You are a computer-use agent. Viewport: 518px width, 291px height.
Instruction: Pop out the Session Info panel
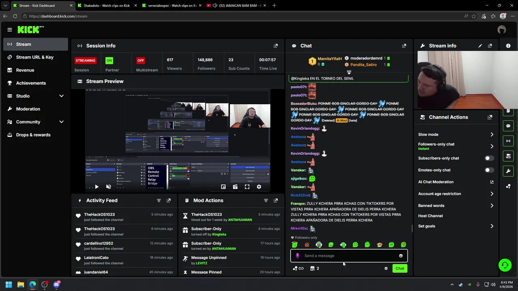point(276,46)
